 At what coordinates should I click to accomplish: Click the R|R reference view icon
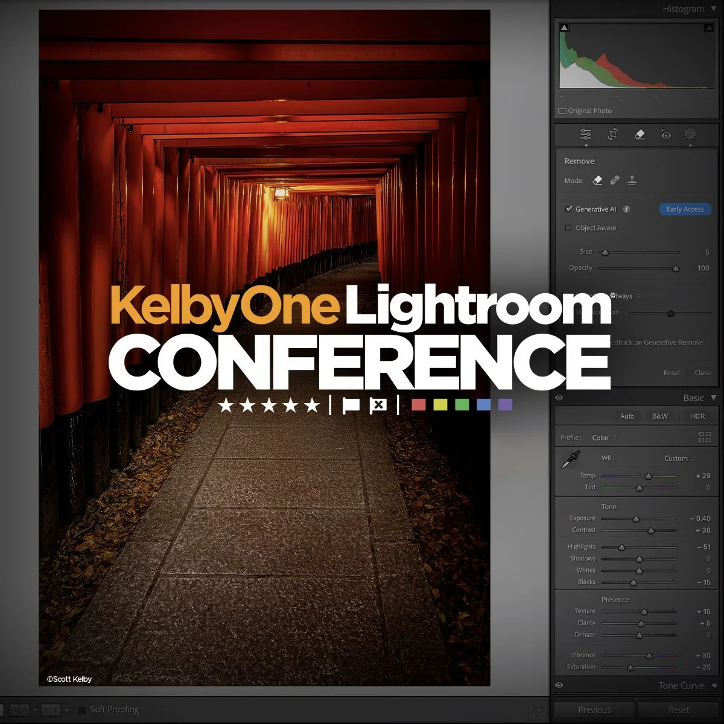pyautogui.click(x=19, y=710)
